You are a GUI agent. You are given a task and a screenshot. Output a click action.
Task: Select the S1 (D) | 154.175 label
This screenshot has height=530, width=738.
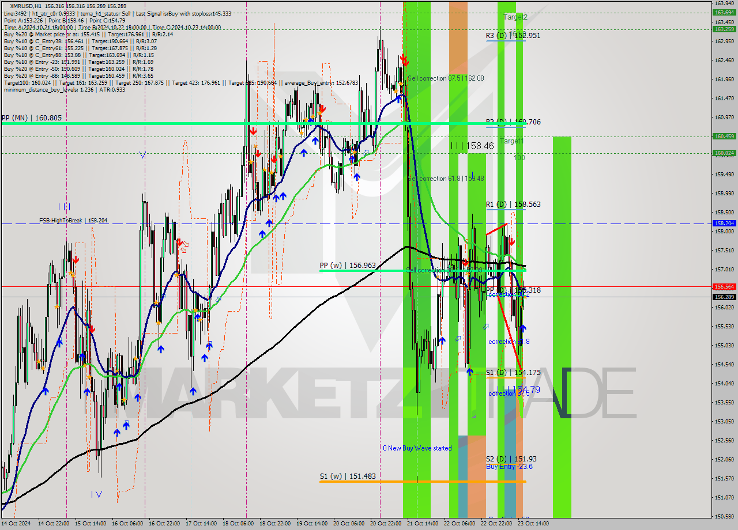coord(513,373)
